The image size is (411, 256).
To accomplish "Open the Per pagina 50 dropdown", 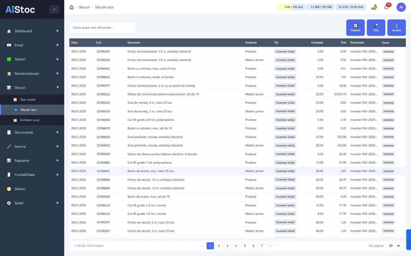I will coord(394,246).
